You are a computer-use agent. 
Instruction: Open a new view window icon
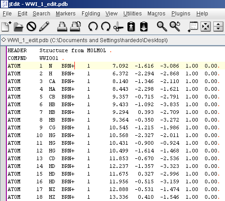click(193, 27)
